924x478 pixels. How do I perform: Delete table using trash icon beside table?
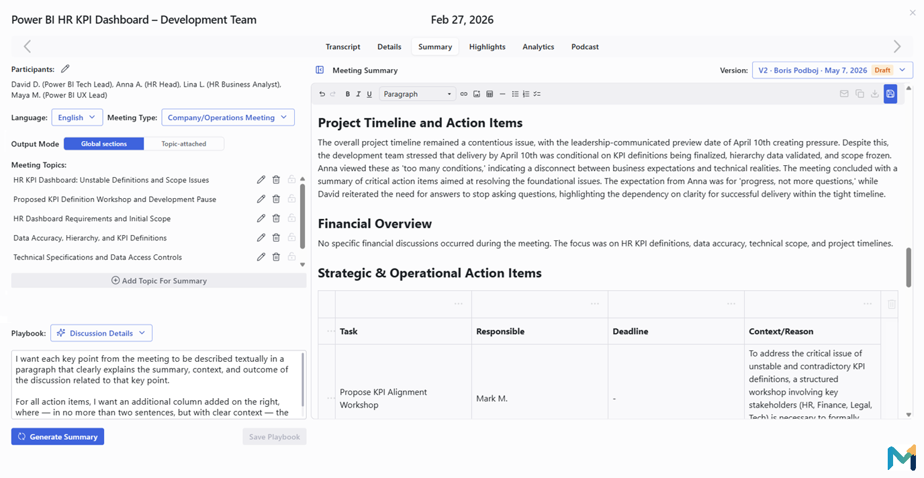tap(892, 304)
